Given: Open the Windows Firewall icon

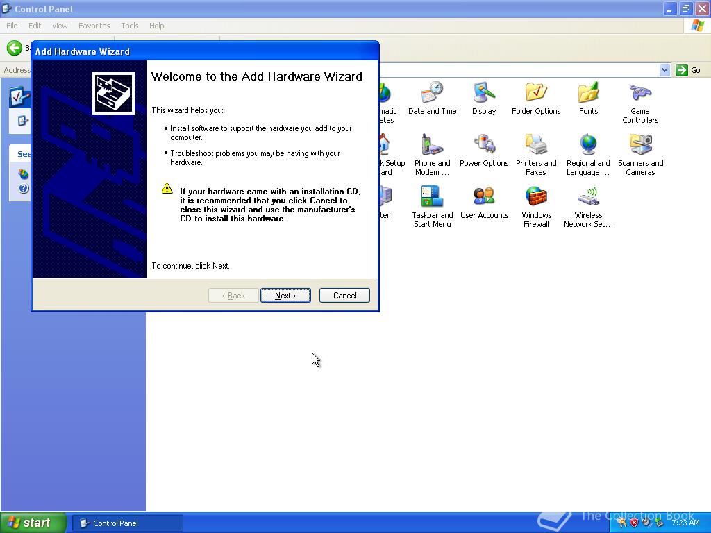Looking at the screenshot, I should 536,196.
